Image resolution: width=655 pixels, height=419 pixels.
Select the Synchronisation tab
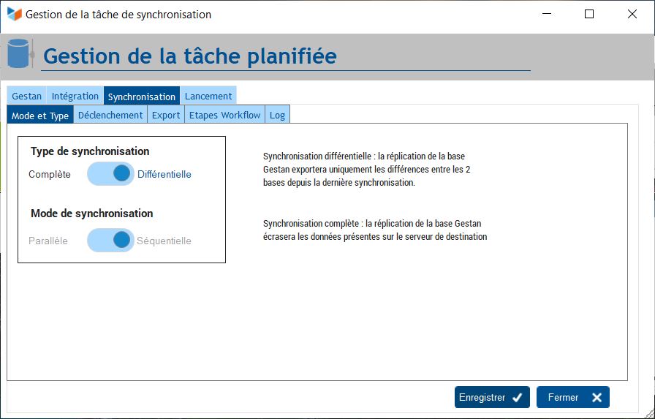(x=142, y=96)
